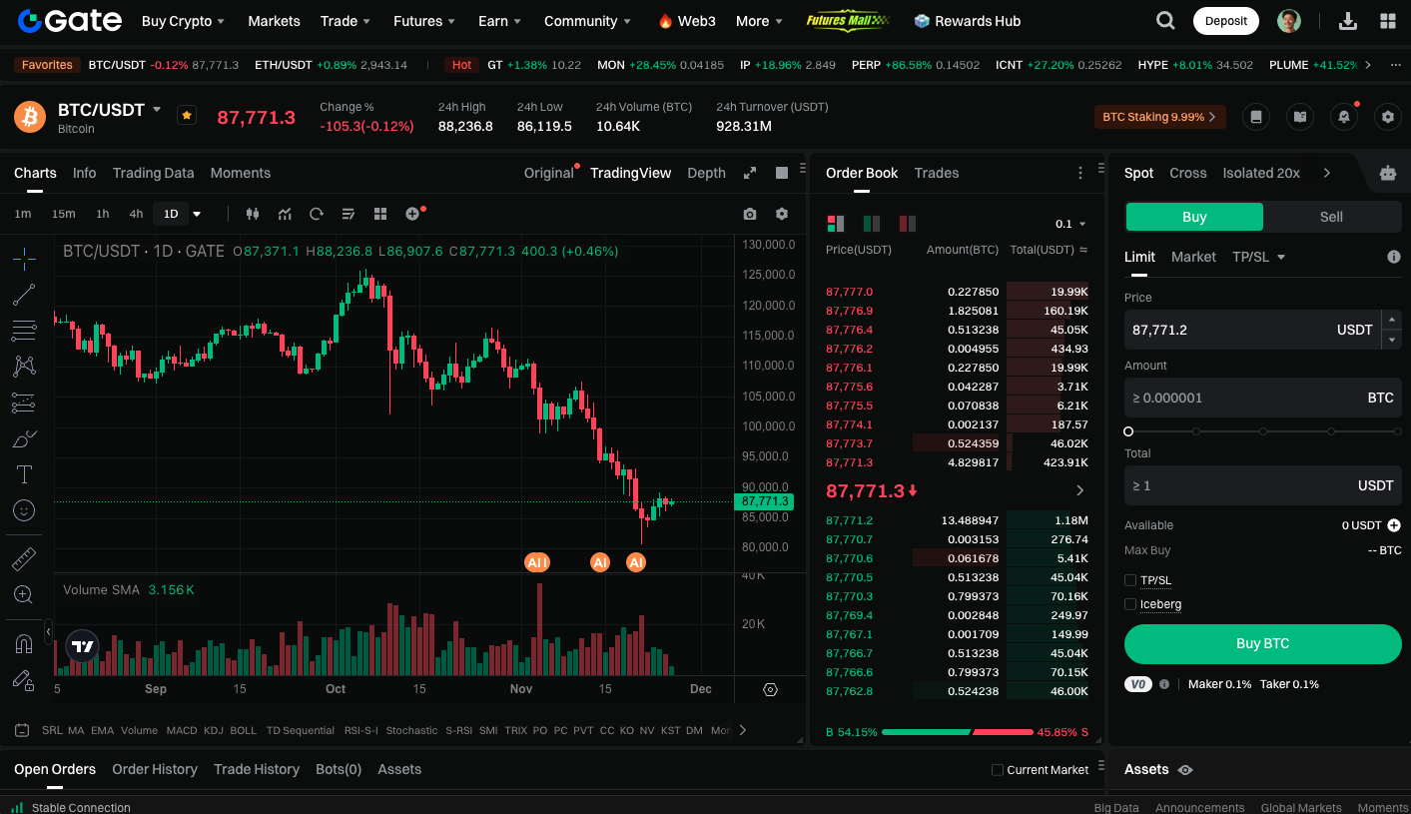Open the chart indicators icon
1411x814 pixels.
point(285,214)
